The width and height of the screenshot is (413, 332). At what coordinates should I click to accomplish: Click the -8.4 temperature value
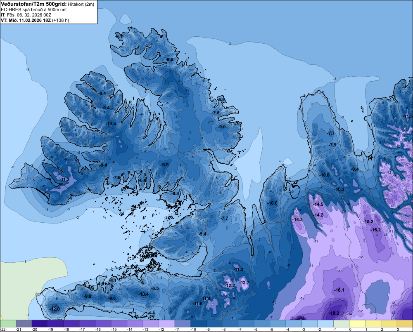[x=102, y=93]
